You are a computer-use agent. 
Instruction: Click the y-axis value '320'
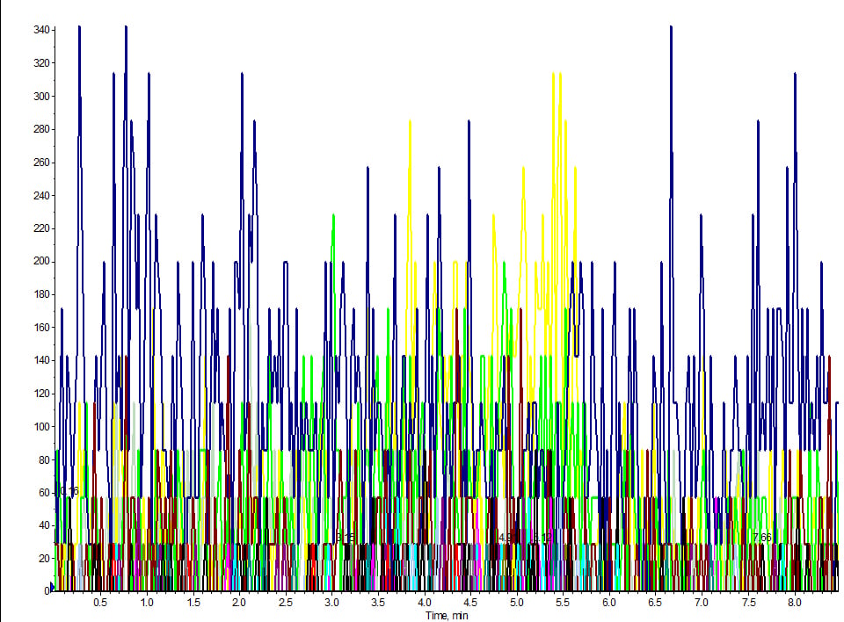click(41, 63)
